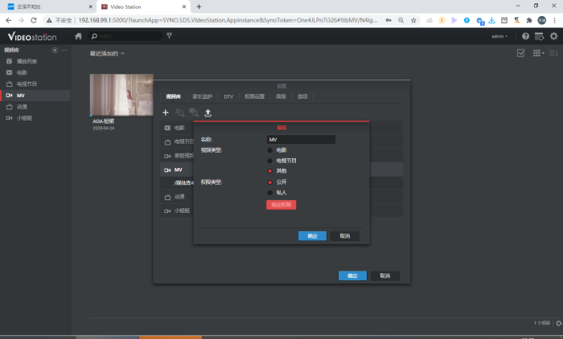
Task: Click the red 指定权限 button
Action: click(x=281, y=205)
